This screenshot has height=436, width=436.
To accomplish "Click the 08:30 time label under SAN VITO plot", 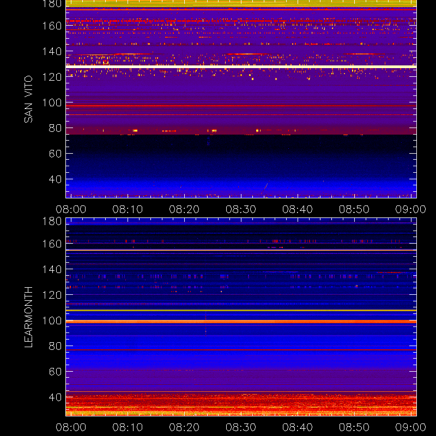I will (x=241, y=209).
